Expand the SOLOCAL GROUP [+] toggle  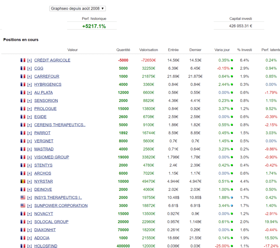(x=30, y=222)
